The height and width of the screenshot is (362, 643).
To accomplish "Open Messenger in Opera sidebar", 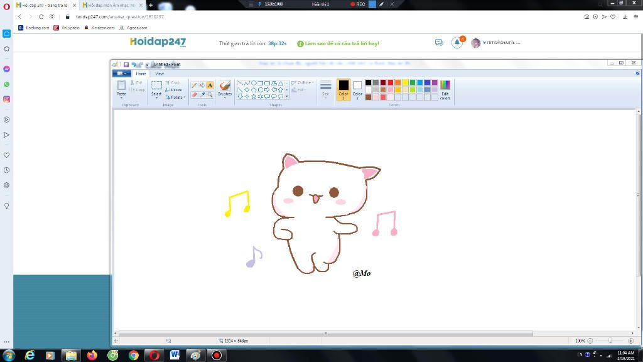I will pyautogui.click(x=6, y=69).
